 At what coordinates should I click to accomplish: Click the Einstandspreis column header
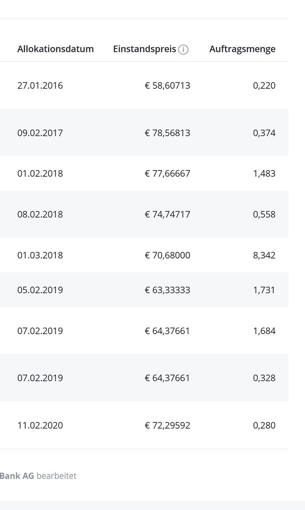(145, 49)
